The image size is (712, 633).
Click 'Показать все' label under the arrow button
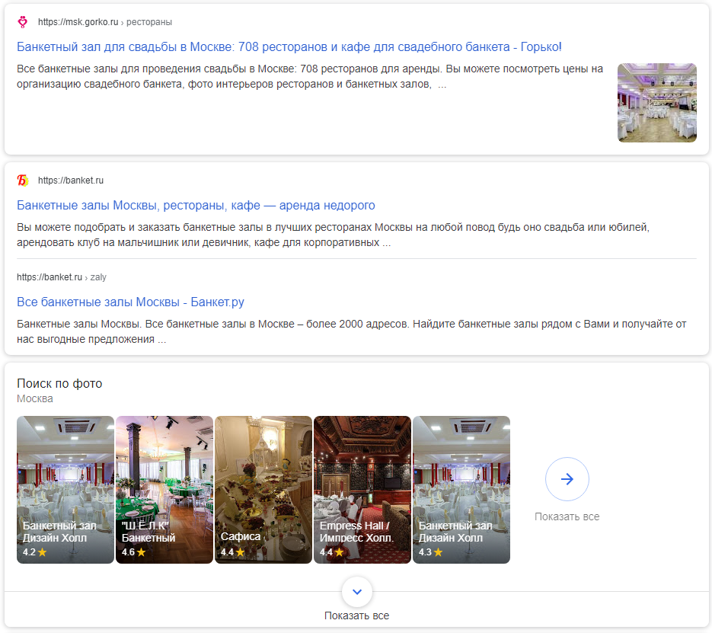click(567, 516)
